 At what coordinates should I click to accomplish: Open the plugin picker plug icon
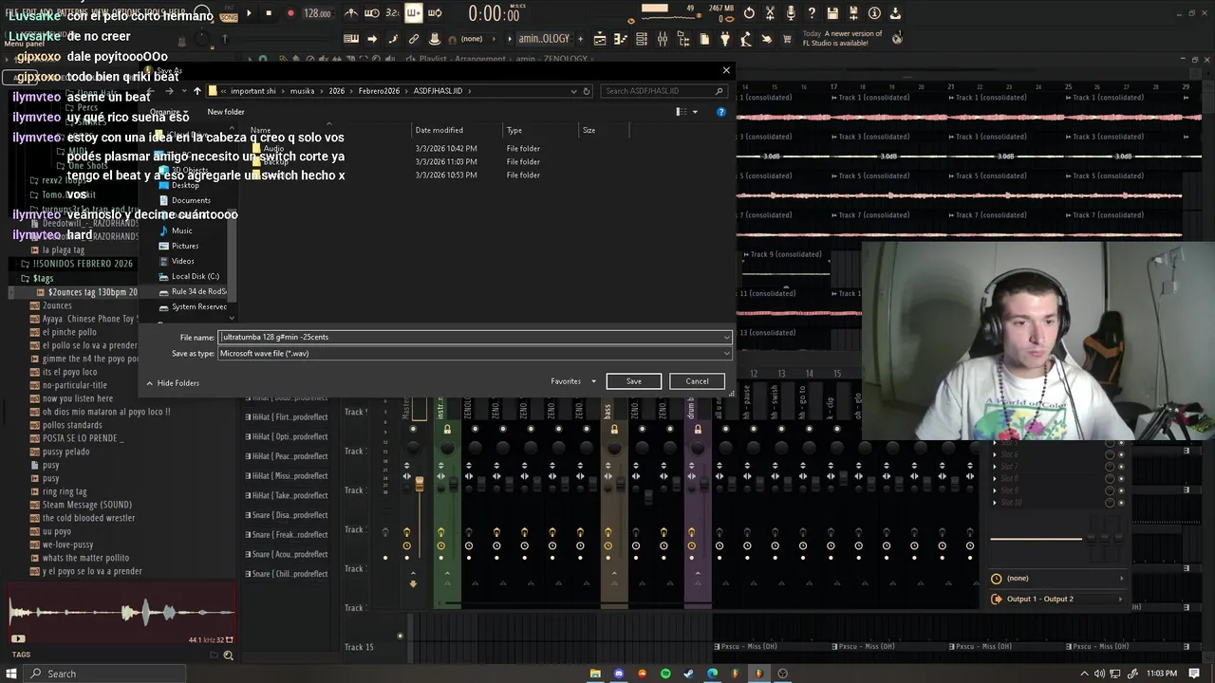(725, 39)
